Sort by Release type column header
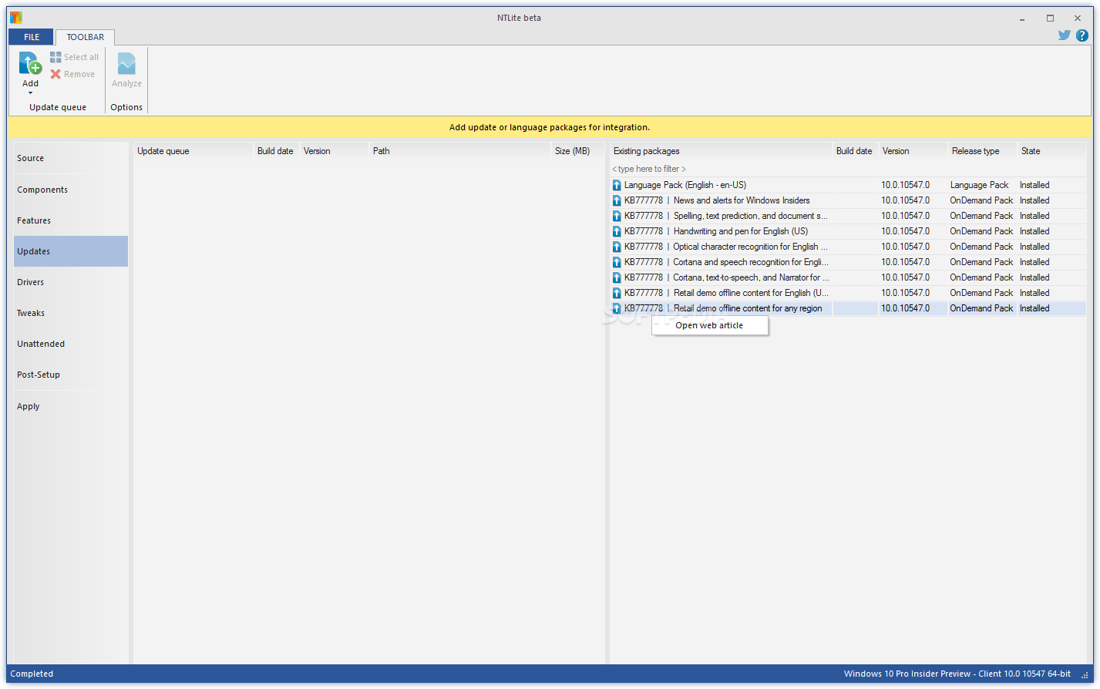 coord(982,151)
